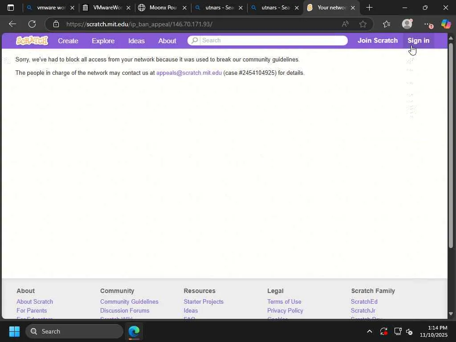Image resolution: width=456 pixels, height=342 pixels.
Task: Open the Create menu item
Action: pyautogui.click(x=68, y=41)
